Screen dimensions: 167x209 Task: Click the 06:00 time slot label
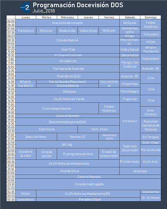pyautogui.click(x=11, y=21)
